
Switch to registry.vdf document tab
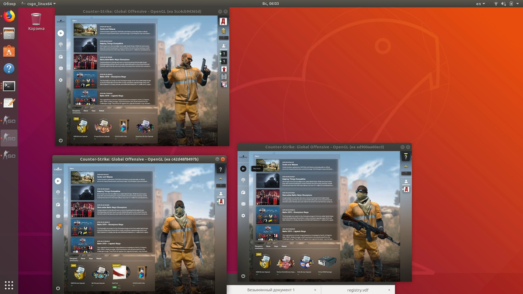click(358, 290)
